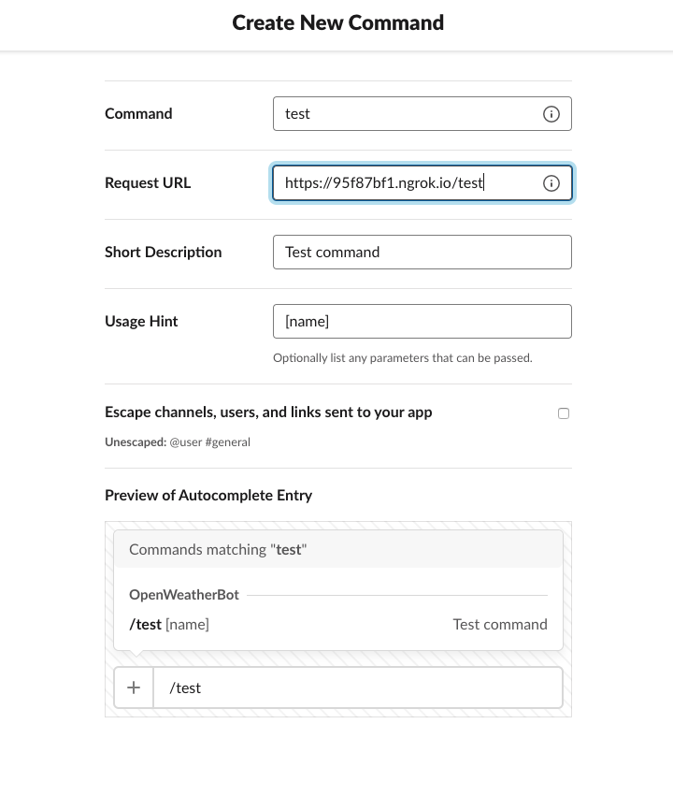This screenshot has width=673, height=796.
Task: Click the info icon in Command field
Action: pos(551,114)
